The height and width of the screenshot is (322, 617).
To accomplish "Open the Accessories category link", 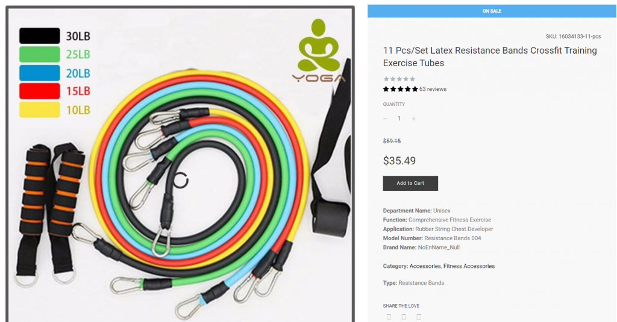I will 425,266.
